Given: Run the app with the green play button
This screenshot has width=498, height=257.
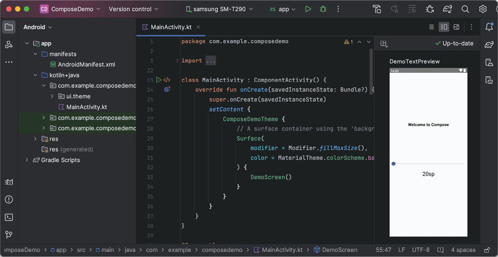Looking at the screenshot, I should pos(308,9).
